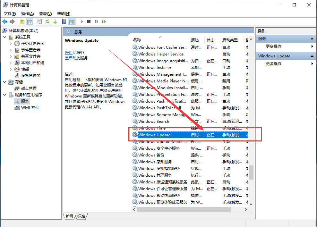The width and height of the screenshot is (317, 227).
Task: Click the Stop Service square icon
Action: [x=89, y=21]
